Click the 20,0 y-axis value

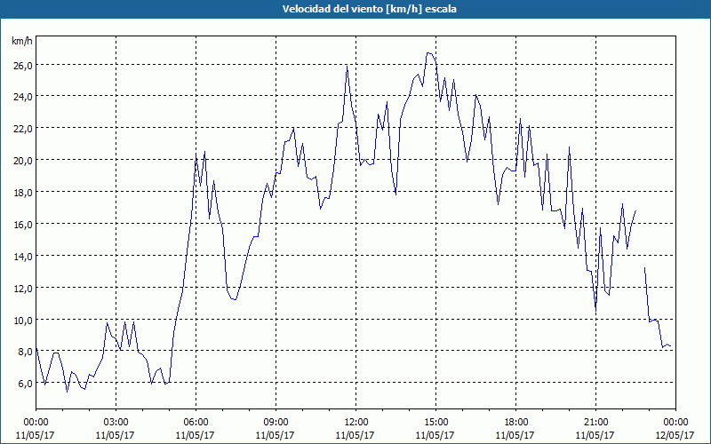[x=22, y=161]
